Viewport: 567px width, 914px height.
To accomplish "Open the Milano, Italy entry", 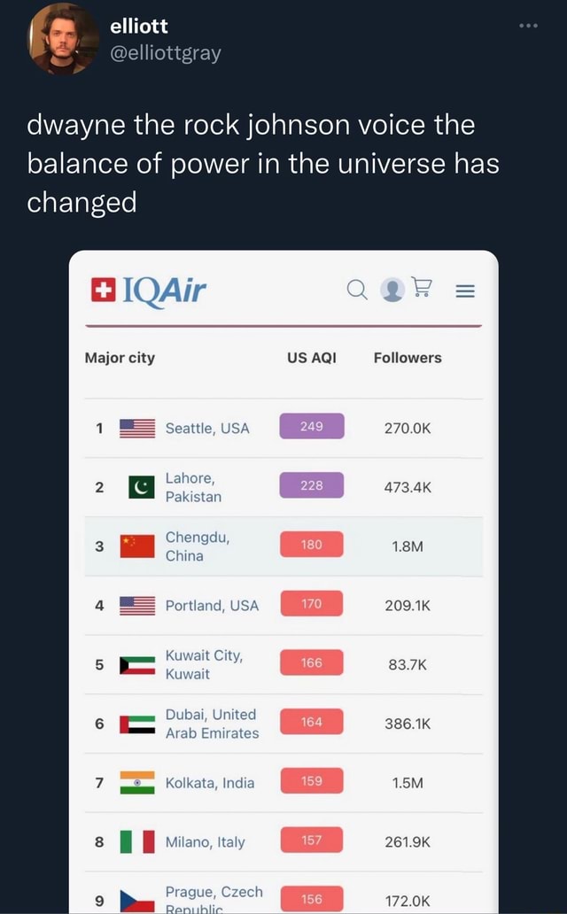I will click(206, 842).
